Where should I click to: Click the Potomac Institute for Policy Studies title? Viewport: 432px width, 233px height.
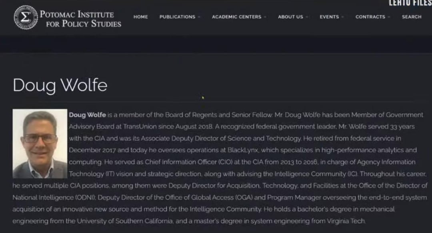80,19
